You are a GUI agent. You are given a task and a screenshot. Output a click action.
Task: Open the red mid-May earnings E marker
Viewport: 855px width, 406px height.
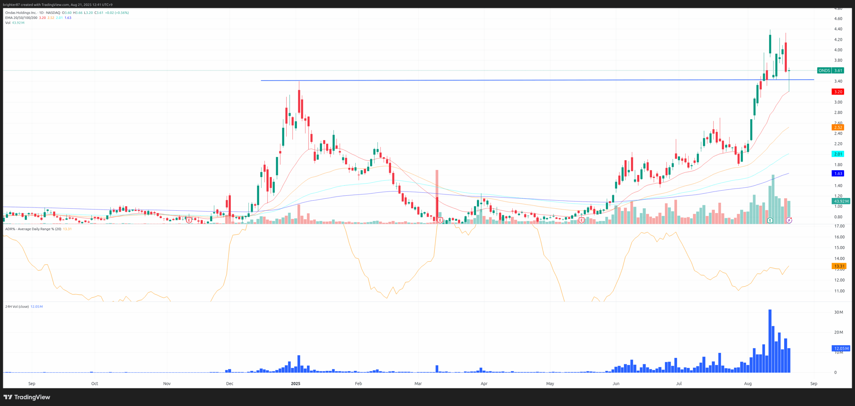click(581, 220)
